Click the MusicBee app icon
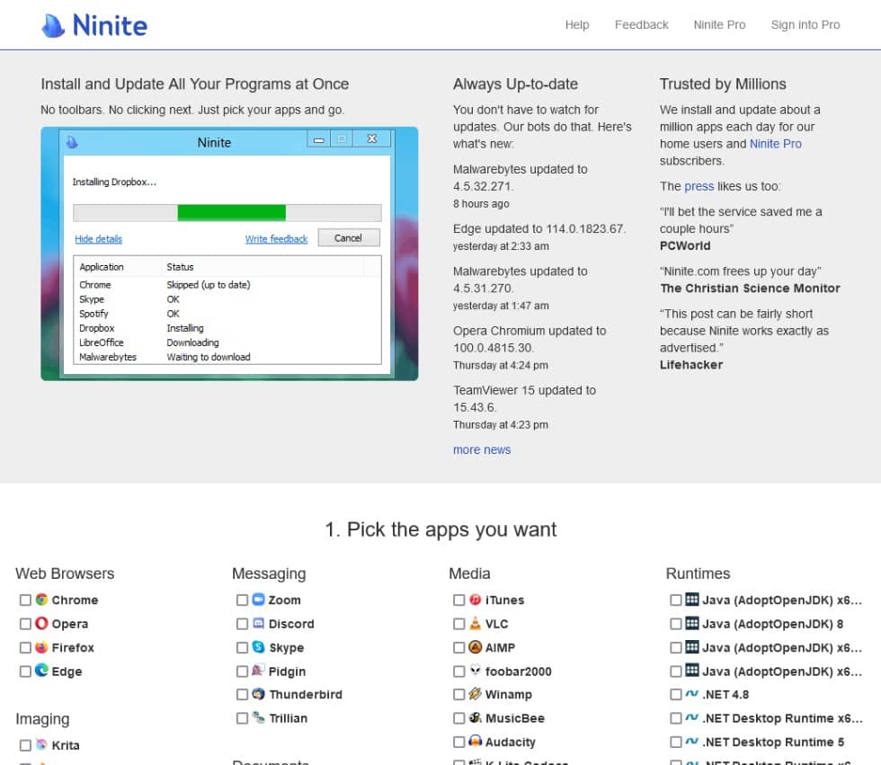 tap(476, 717)
